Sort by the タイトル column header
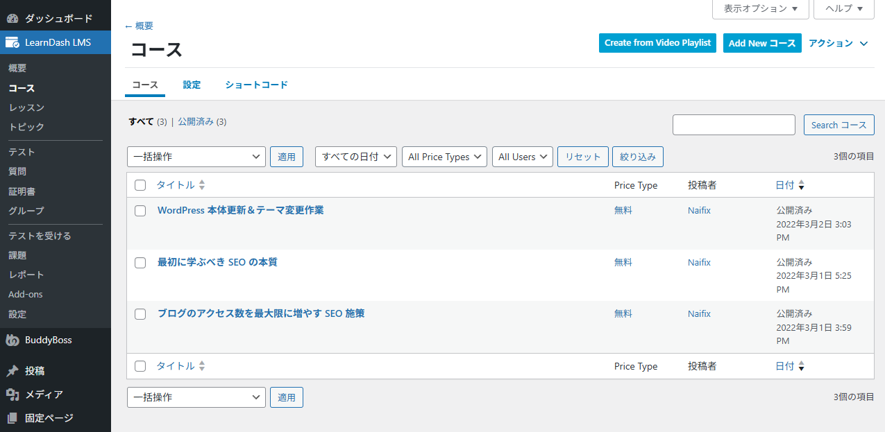Viewport: 885px width, 432px height. pos(176,185)
